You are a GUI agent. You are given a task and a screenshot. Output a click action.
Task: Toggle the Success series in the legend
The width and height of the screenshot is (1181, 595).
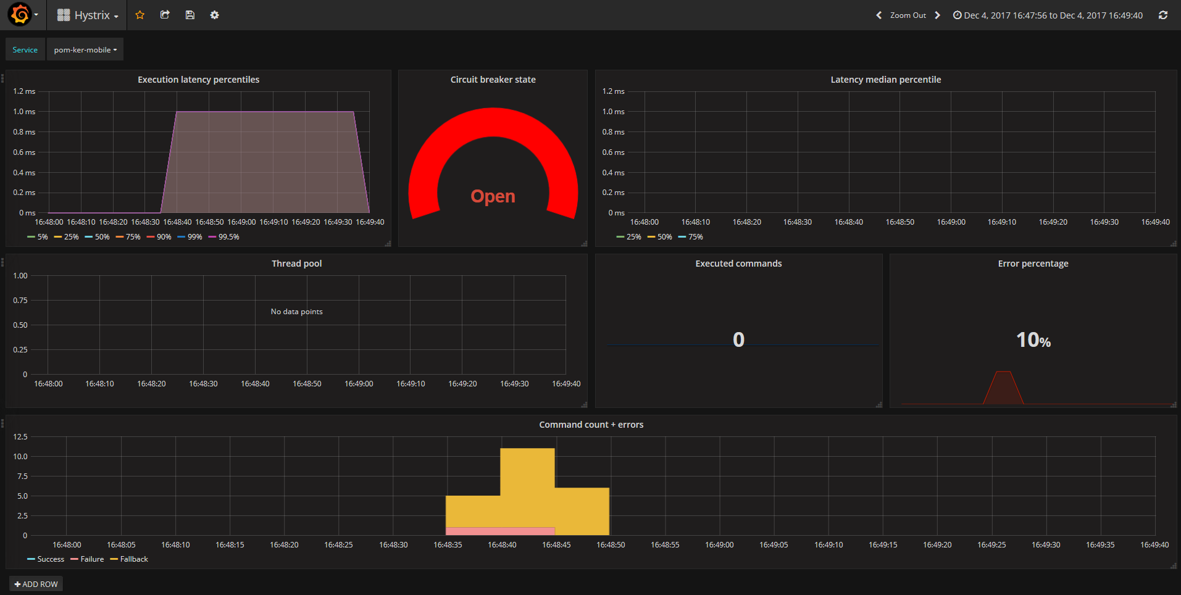pos(51,559)
